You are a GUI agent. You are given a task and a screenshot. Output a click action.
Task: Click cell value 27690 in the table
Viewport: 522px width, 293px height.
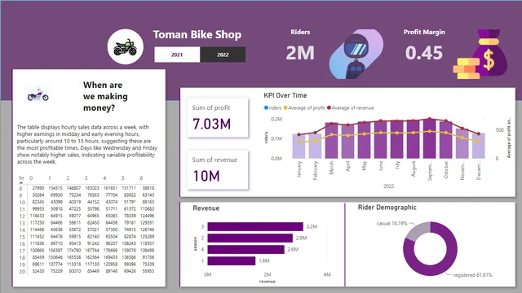pyautogui.click(x=38, y=188)
